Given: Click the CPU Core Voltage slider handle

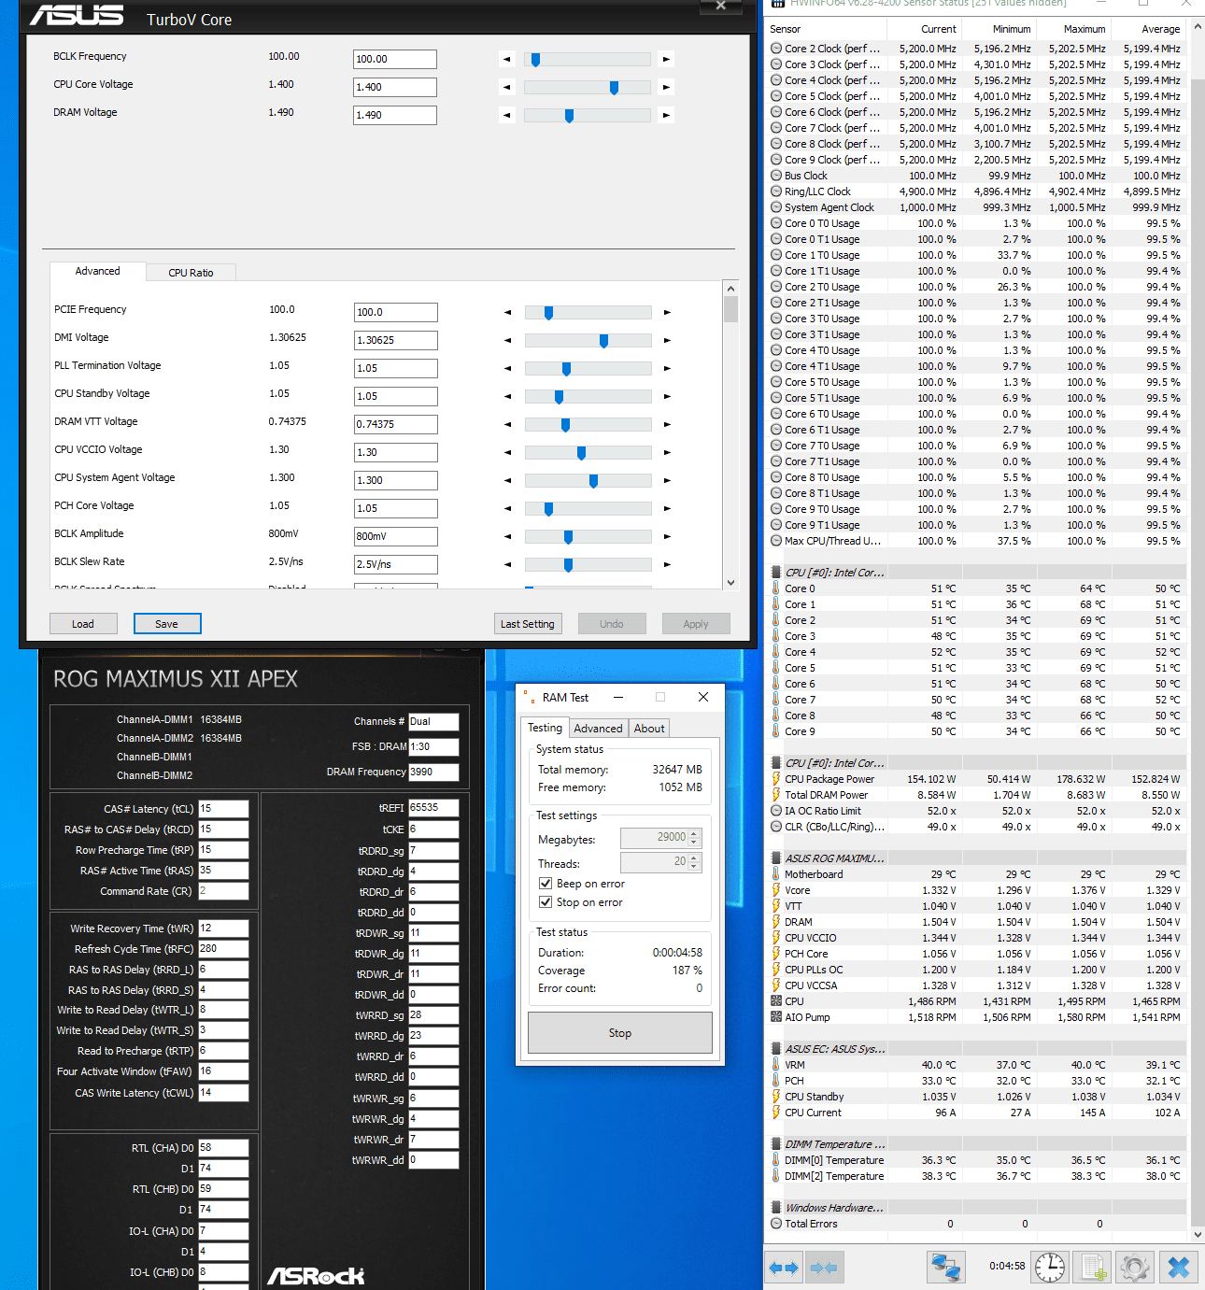Looking at the screenshot, I should click(x=614, y=88).
